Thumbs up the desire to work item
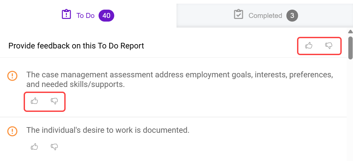The image size is (353, 161). click(34, 146)
